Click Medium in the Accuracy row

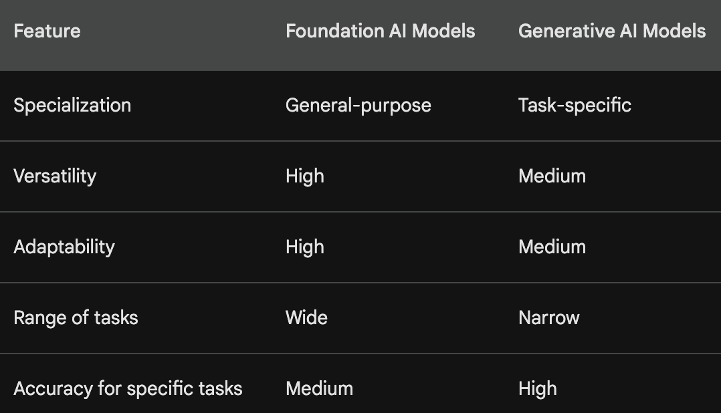[320, 389]
